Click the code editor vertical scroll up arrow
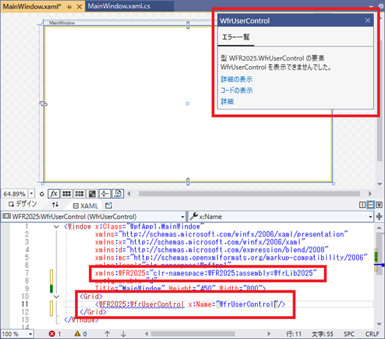The width and height of the screenshot is (385, 339). [x=379, y=228]
